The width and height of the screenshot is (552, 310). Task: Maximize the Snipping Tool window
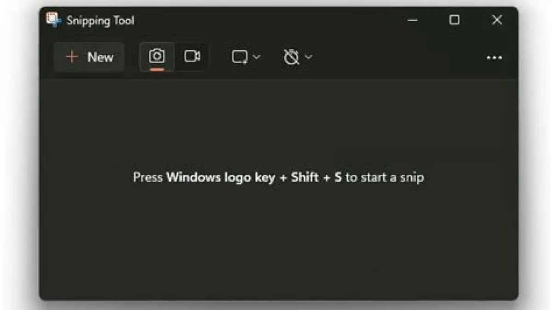454,20
